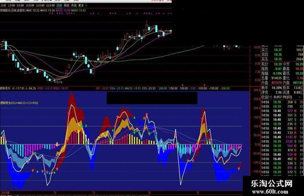Click the 现价 current price 10.39

pos(278,64)
